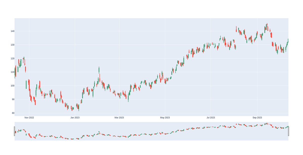This screenshot has height=155, width=303.
Task: Grab the left range slider handle
Action: (x=15, y=131)
